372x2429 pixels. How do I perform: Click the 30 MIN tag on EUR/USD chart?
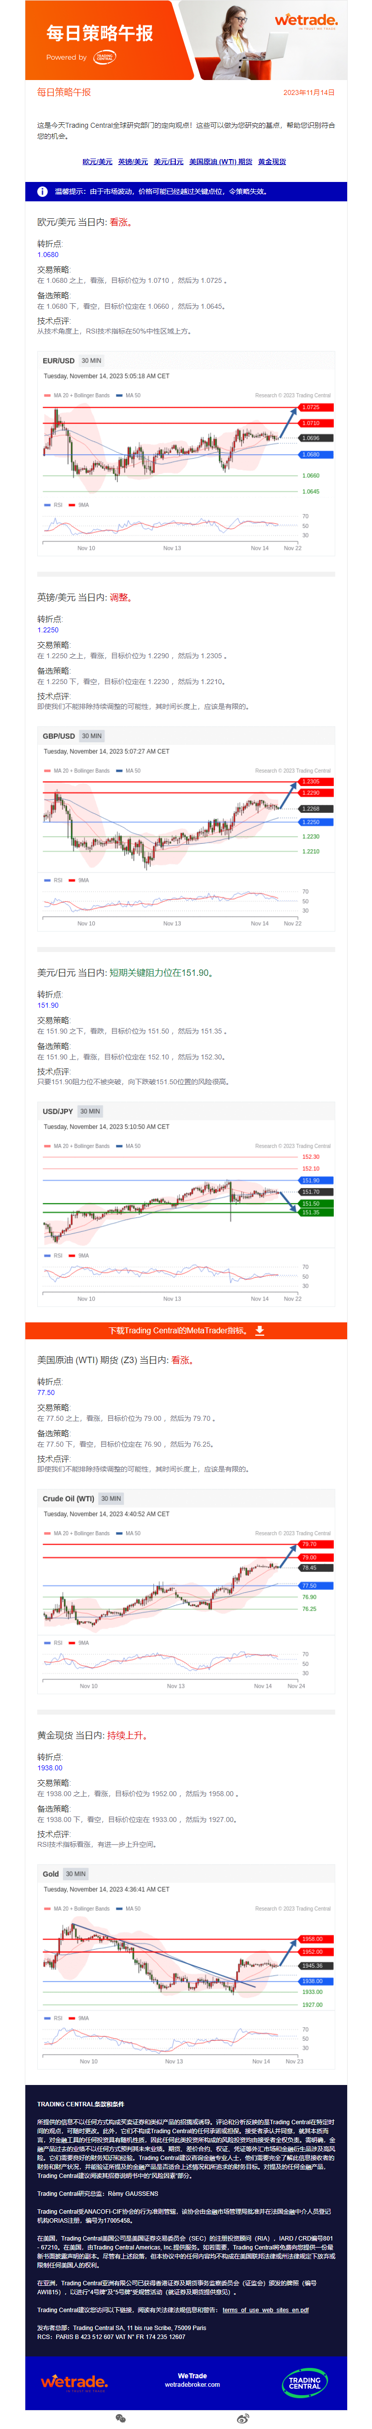(x=91, y=361)
